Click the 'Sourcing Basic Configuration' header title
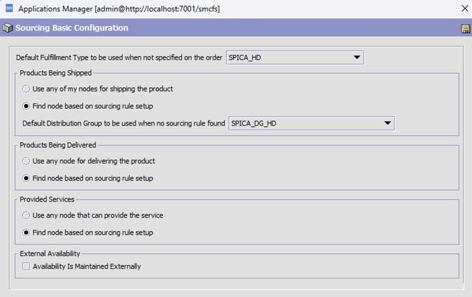The image size is (472, 297). (x=72, y=28)
